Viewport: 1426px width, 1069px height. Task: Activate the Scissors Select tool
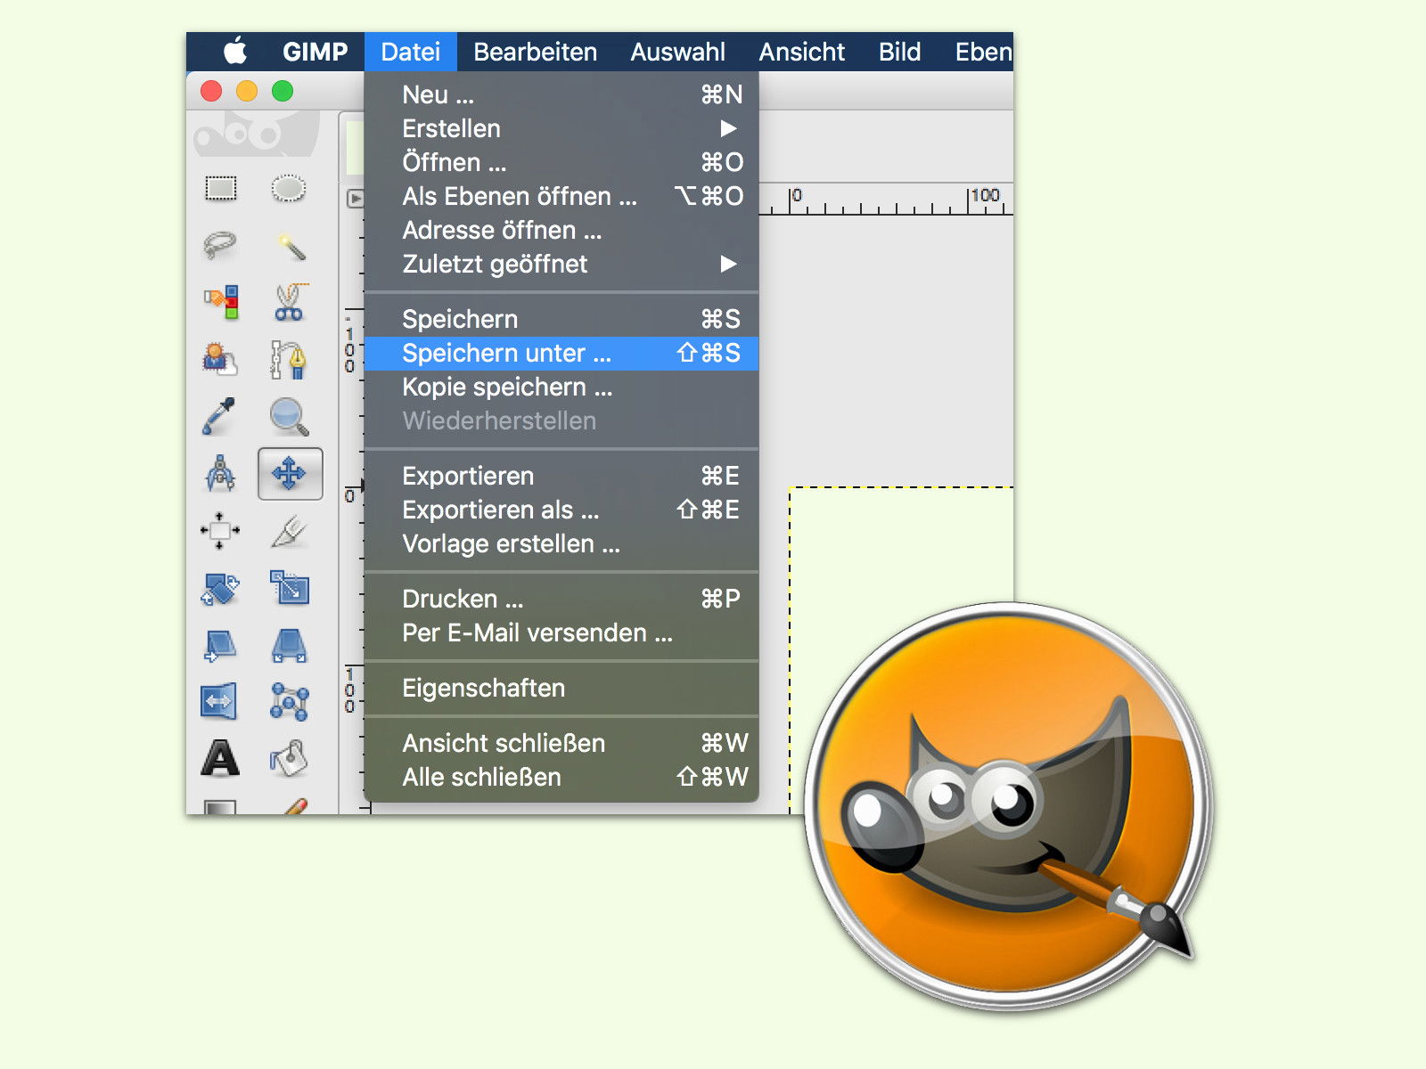(290, 303)
